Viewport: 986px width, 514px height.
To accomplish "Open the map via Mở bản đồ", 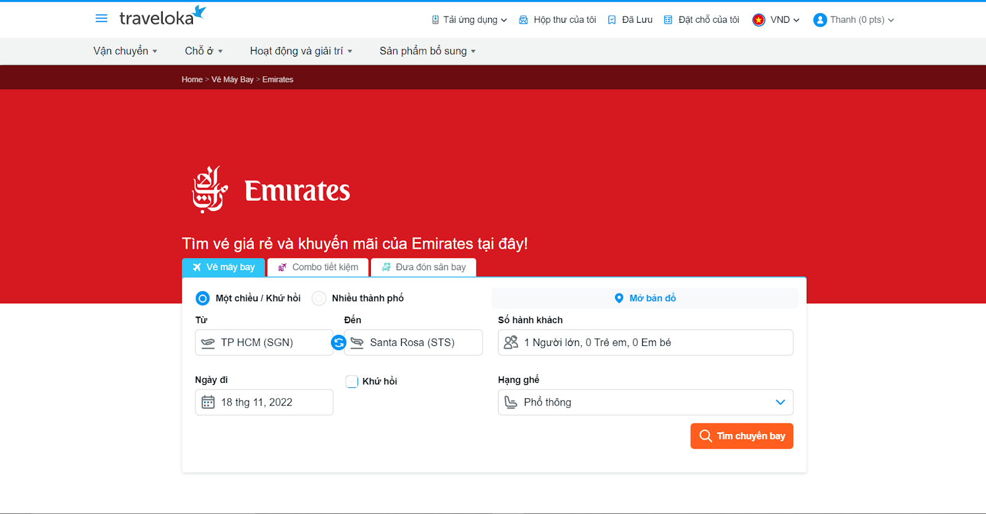I will [x=645, y=299].
